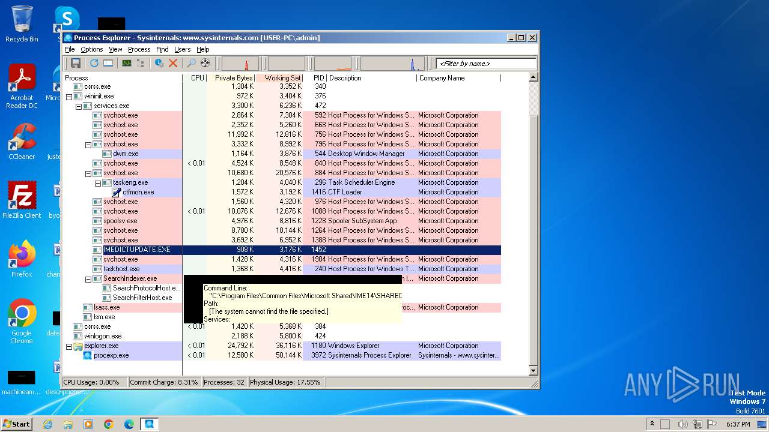Open the CCleaner desktop icon

[22, 142]
